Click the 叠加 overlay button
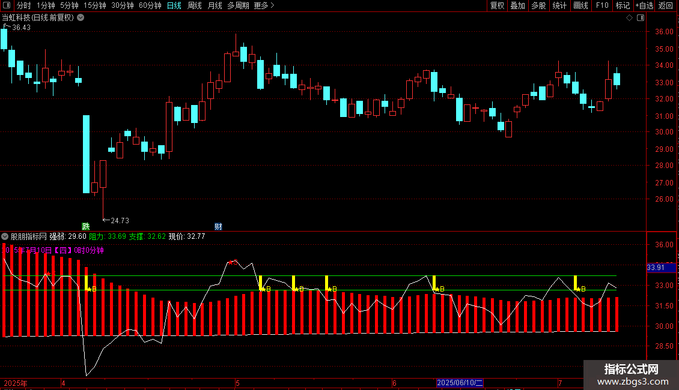 coord(517,5)
